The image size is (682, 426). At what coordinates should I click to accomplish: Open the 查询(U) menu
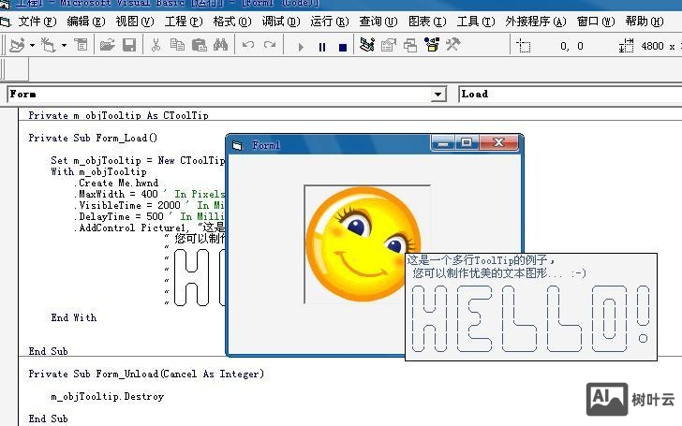tap(378, 22)
